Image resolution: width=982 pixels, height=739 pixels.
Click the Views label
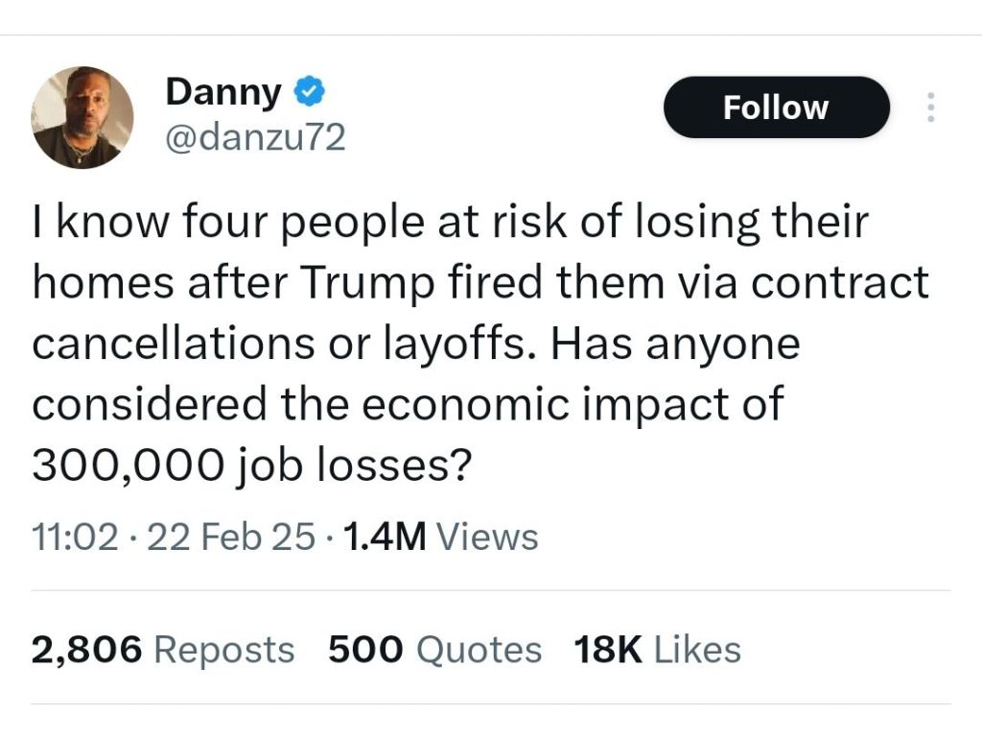[x=487, y=536]
